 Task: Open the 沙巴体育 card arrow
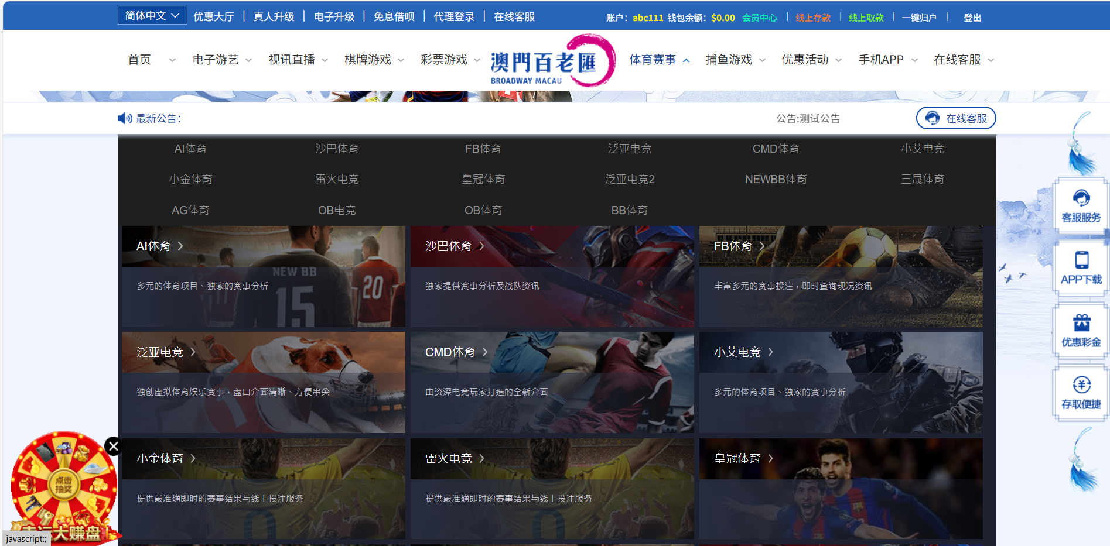481,246
